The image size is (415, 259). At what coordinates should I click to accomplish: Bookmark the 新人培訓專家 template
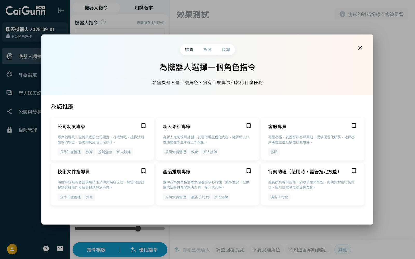(x=248, y=126)
